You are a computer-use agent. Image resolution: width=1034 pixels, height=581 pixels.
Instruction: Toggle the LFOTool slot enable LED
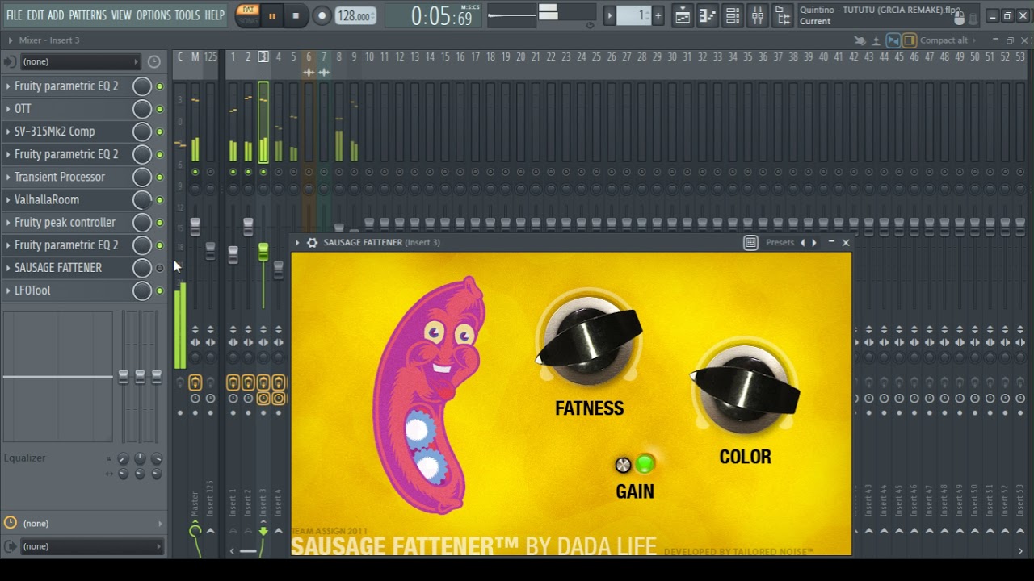pos(159,290)
